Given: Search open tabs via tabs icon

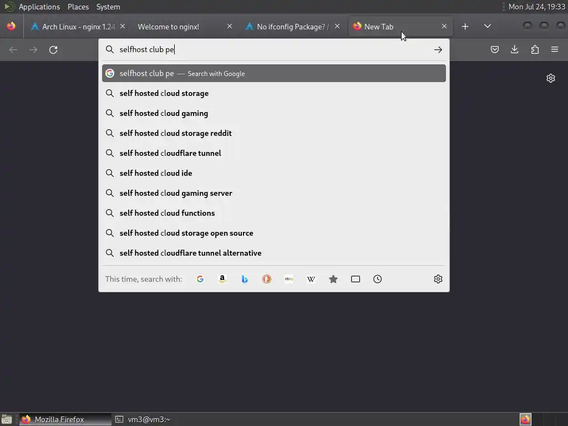Looking at the screenshot, I should click(x=356, y=279).
